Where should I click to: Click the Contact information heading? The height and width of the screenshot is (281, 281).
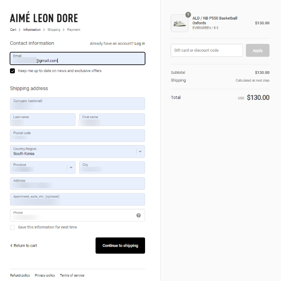(x=32, y=43)
